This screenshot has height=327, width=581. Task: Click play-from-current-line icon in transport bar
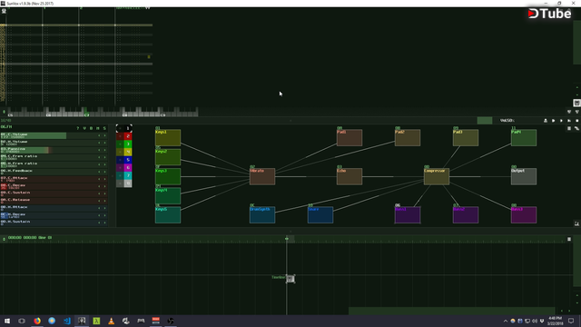pyautogui.click(x=561, y=121)
